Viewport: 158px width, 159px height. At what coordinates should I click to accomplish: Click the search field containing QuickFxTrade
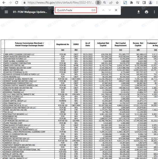tap(76, 10)
